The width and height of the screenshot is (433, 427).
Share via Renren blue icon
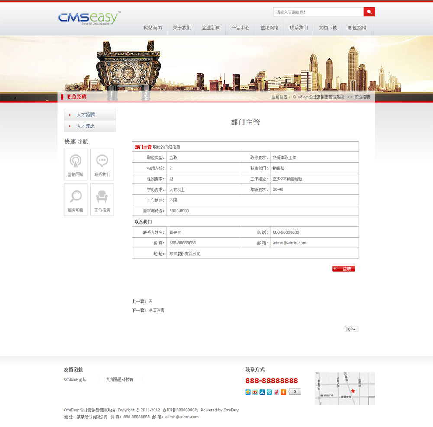tap(262, 392)
